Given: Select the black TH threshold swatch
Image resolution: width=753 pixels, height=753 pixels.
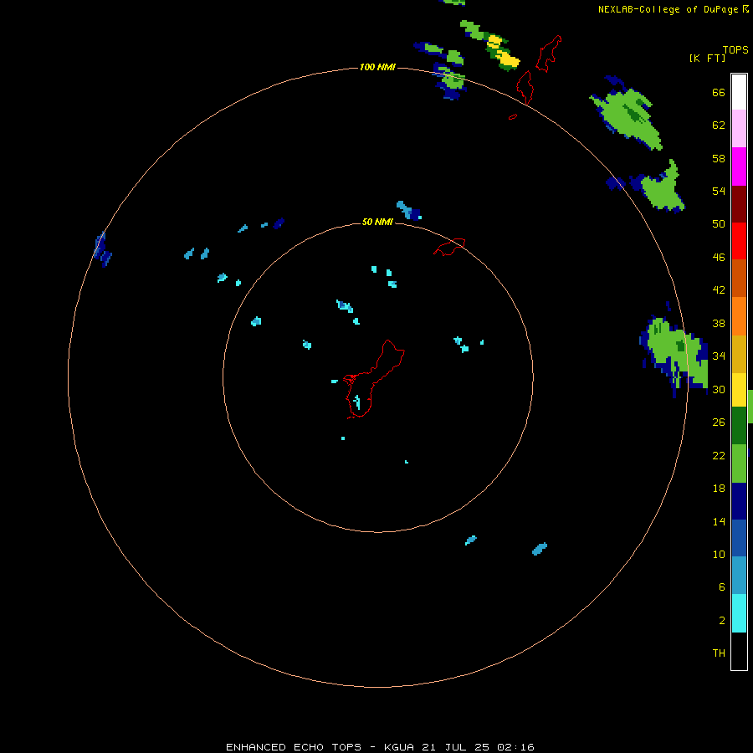Looking at the screenshot, I should pyautogui.click(x=739, y=651).
